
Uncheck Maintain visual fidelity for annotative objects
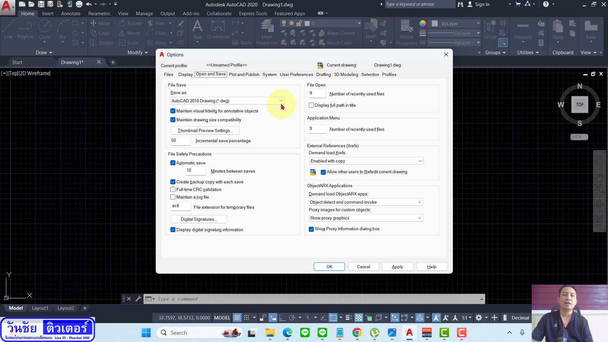173,111
